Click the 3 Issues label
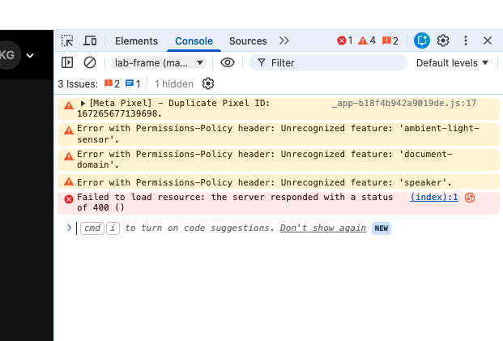 78,84
